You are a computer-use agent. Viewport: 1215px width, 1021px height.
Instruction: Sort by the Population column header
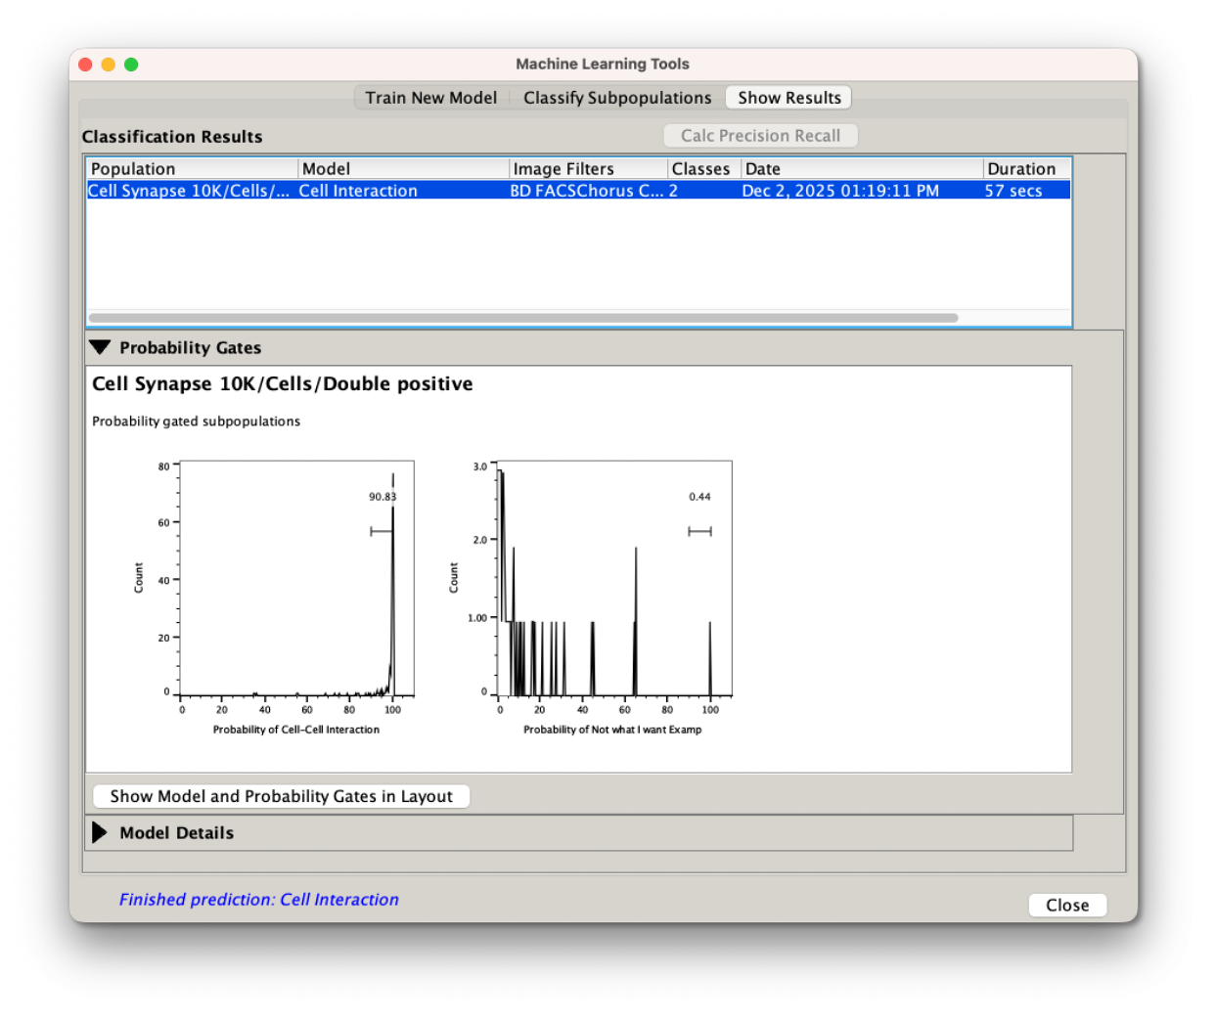coord(192,169)
